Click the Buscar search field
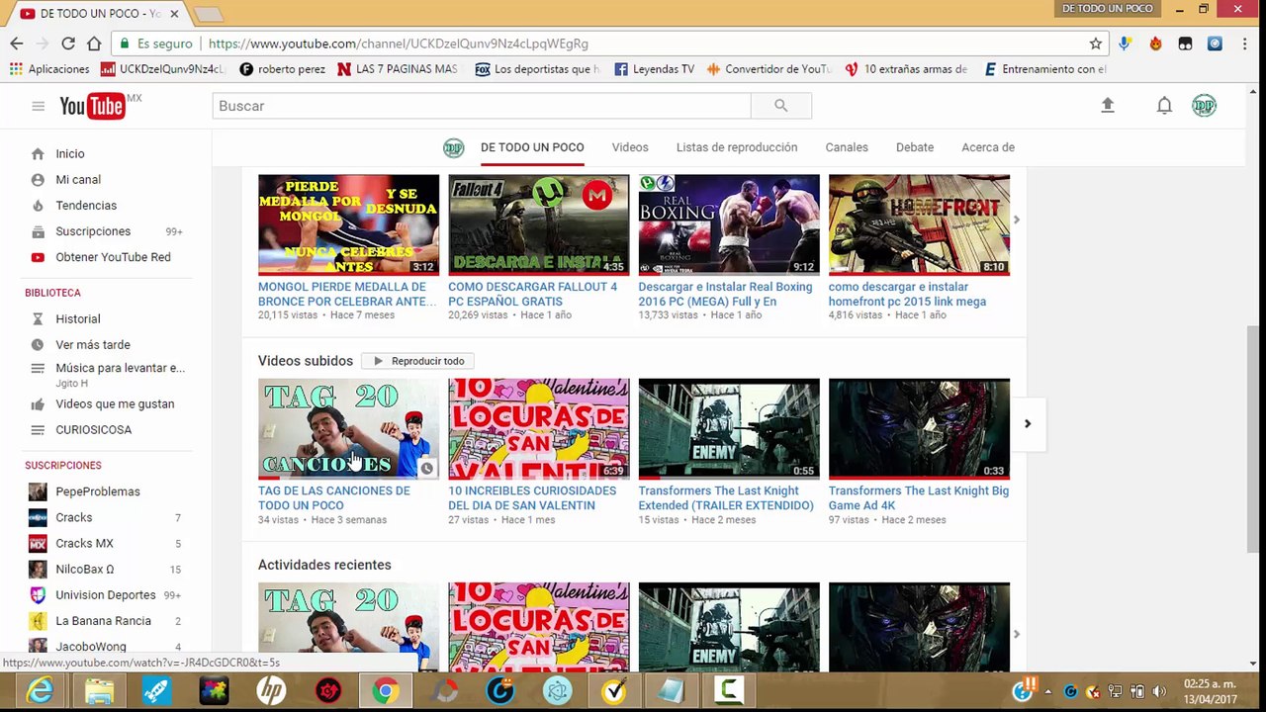1266x712 pixels. point(482,106)
